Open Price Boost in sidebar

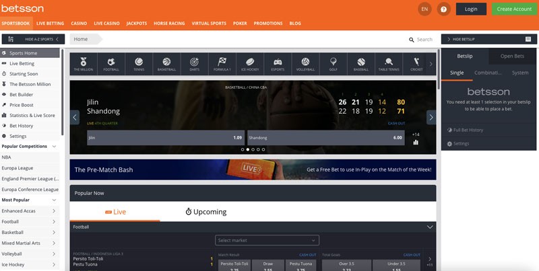[x=22, y=105]
